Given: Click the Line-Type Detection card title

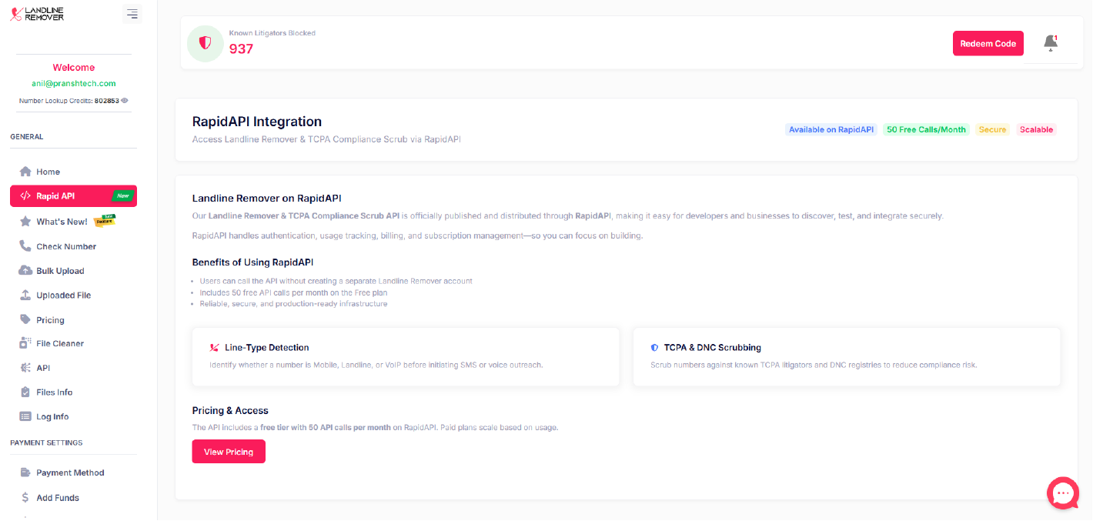Looking at the screenshot, I should pos(267,348).
